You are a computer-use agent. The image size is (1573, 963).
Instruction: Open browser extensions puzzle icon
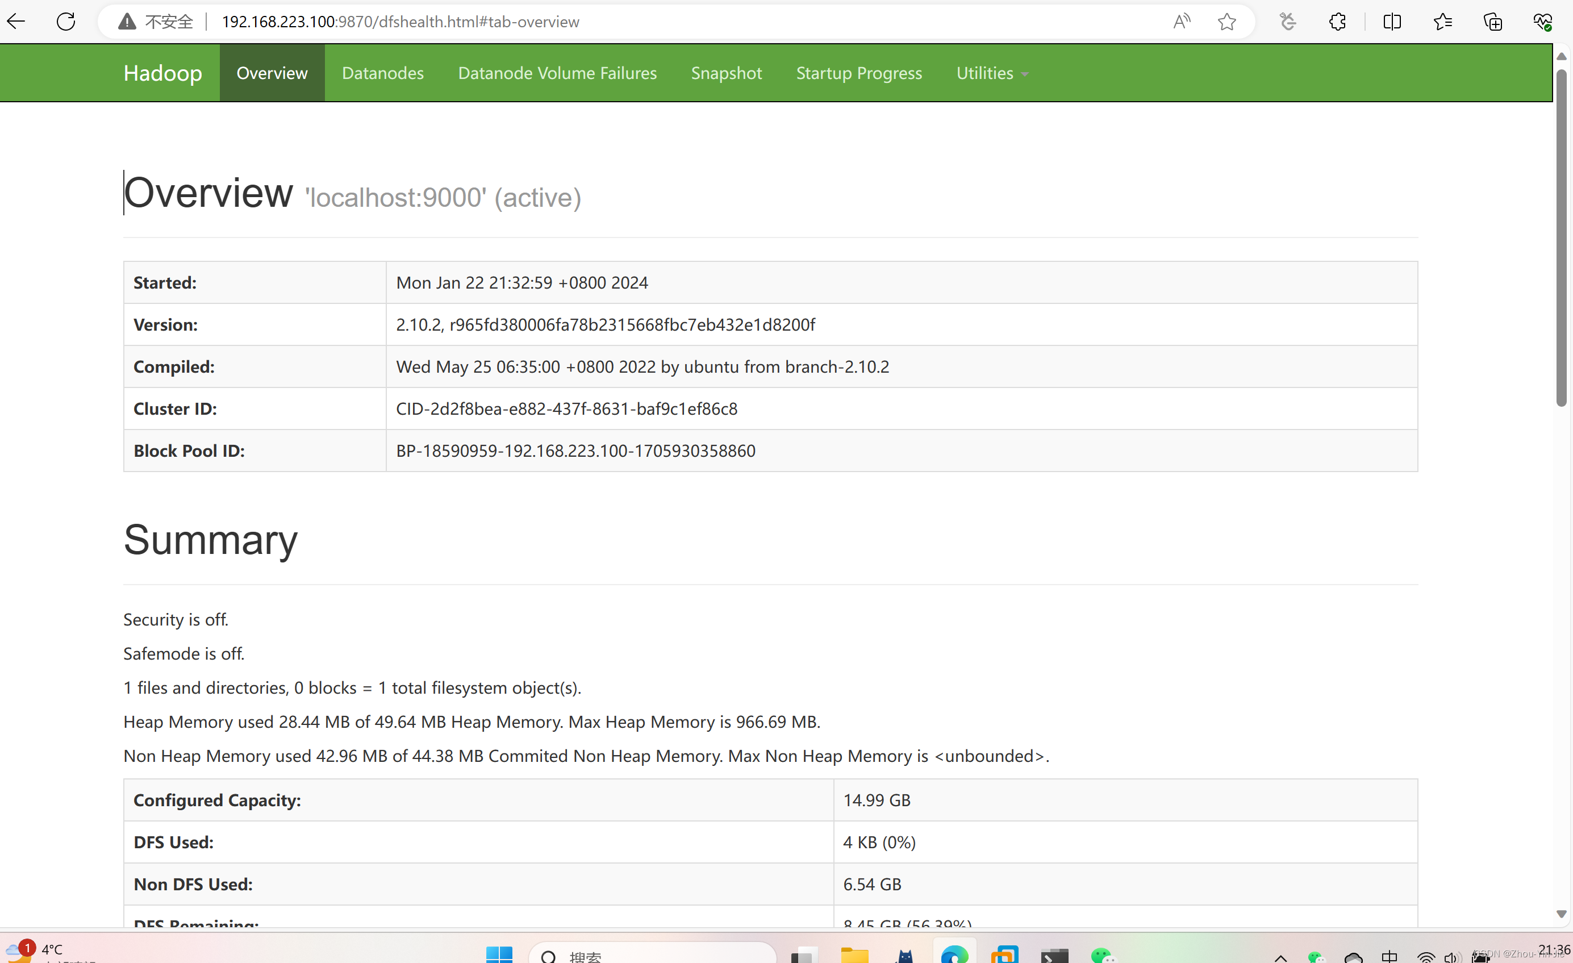(x=1337, y=22)
